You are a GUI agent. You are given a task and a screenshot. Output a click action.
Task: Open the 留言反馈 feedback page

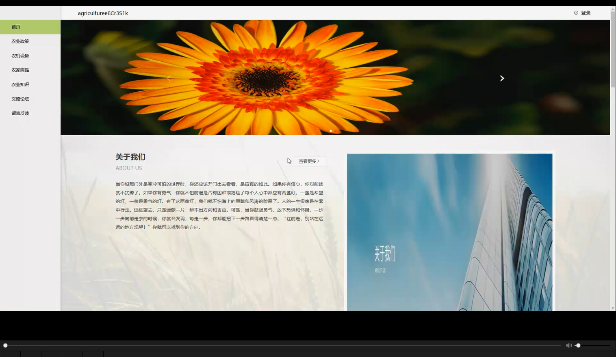20,113
